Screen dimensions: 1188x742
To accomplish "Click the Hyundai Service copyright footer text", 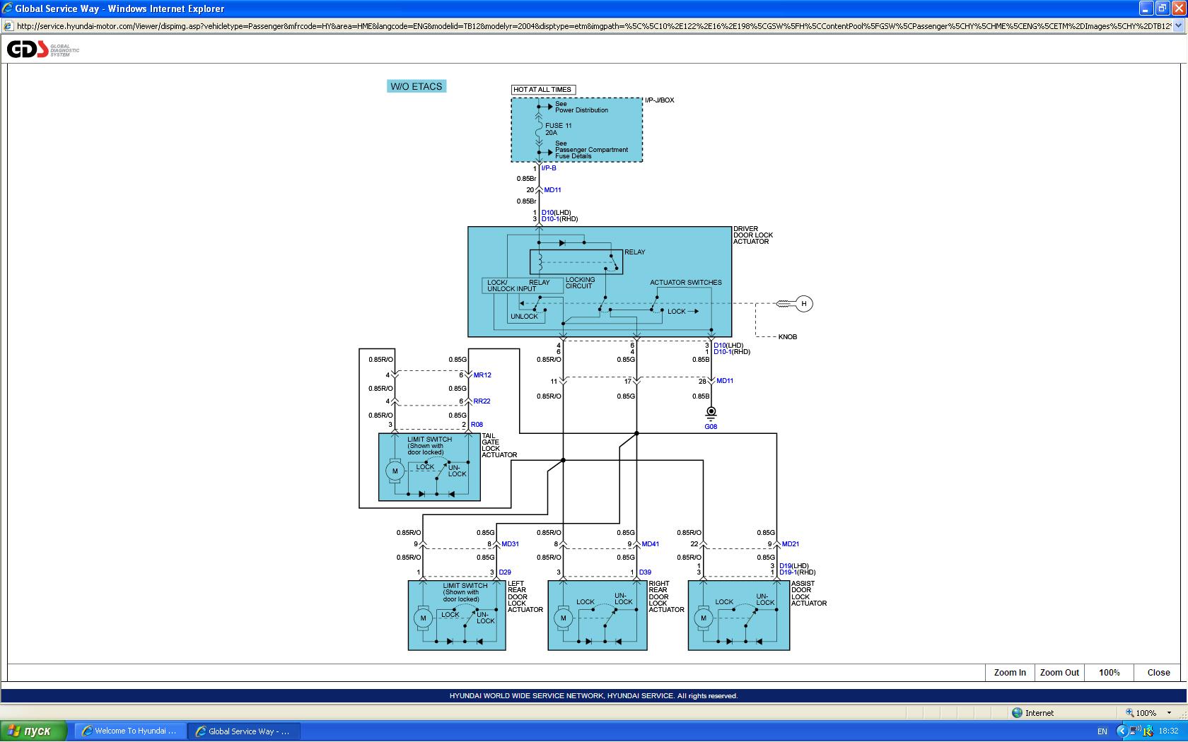I will (594, 696).
